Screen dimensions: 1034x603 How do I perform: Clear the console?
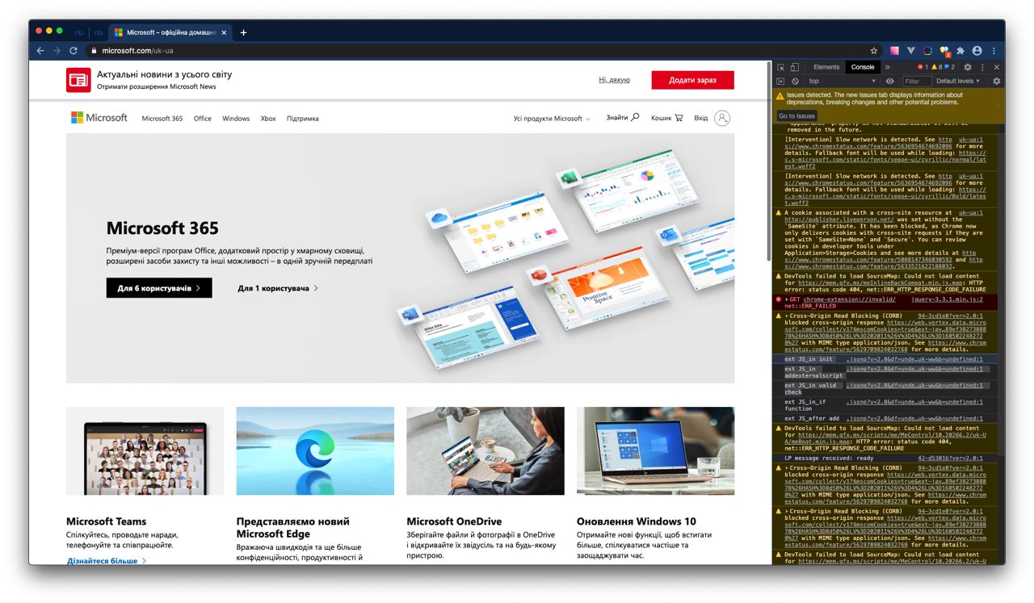click(795, 82)
